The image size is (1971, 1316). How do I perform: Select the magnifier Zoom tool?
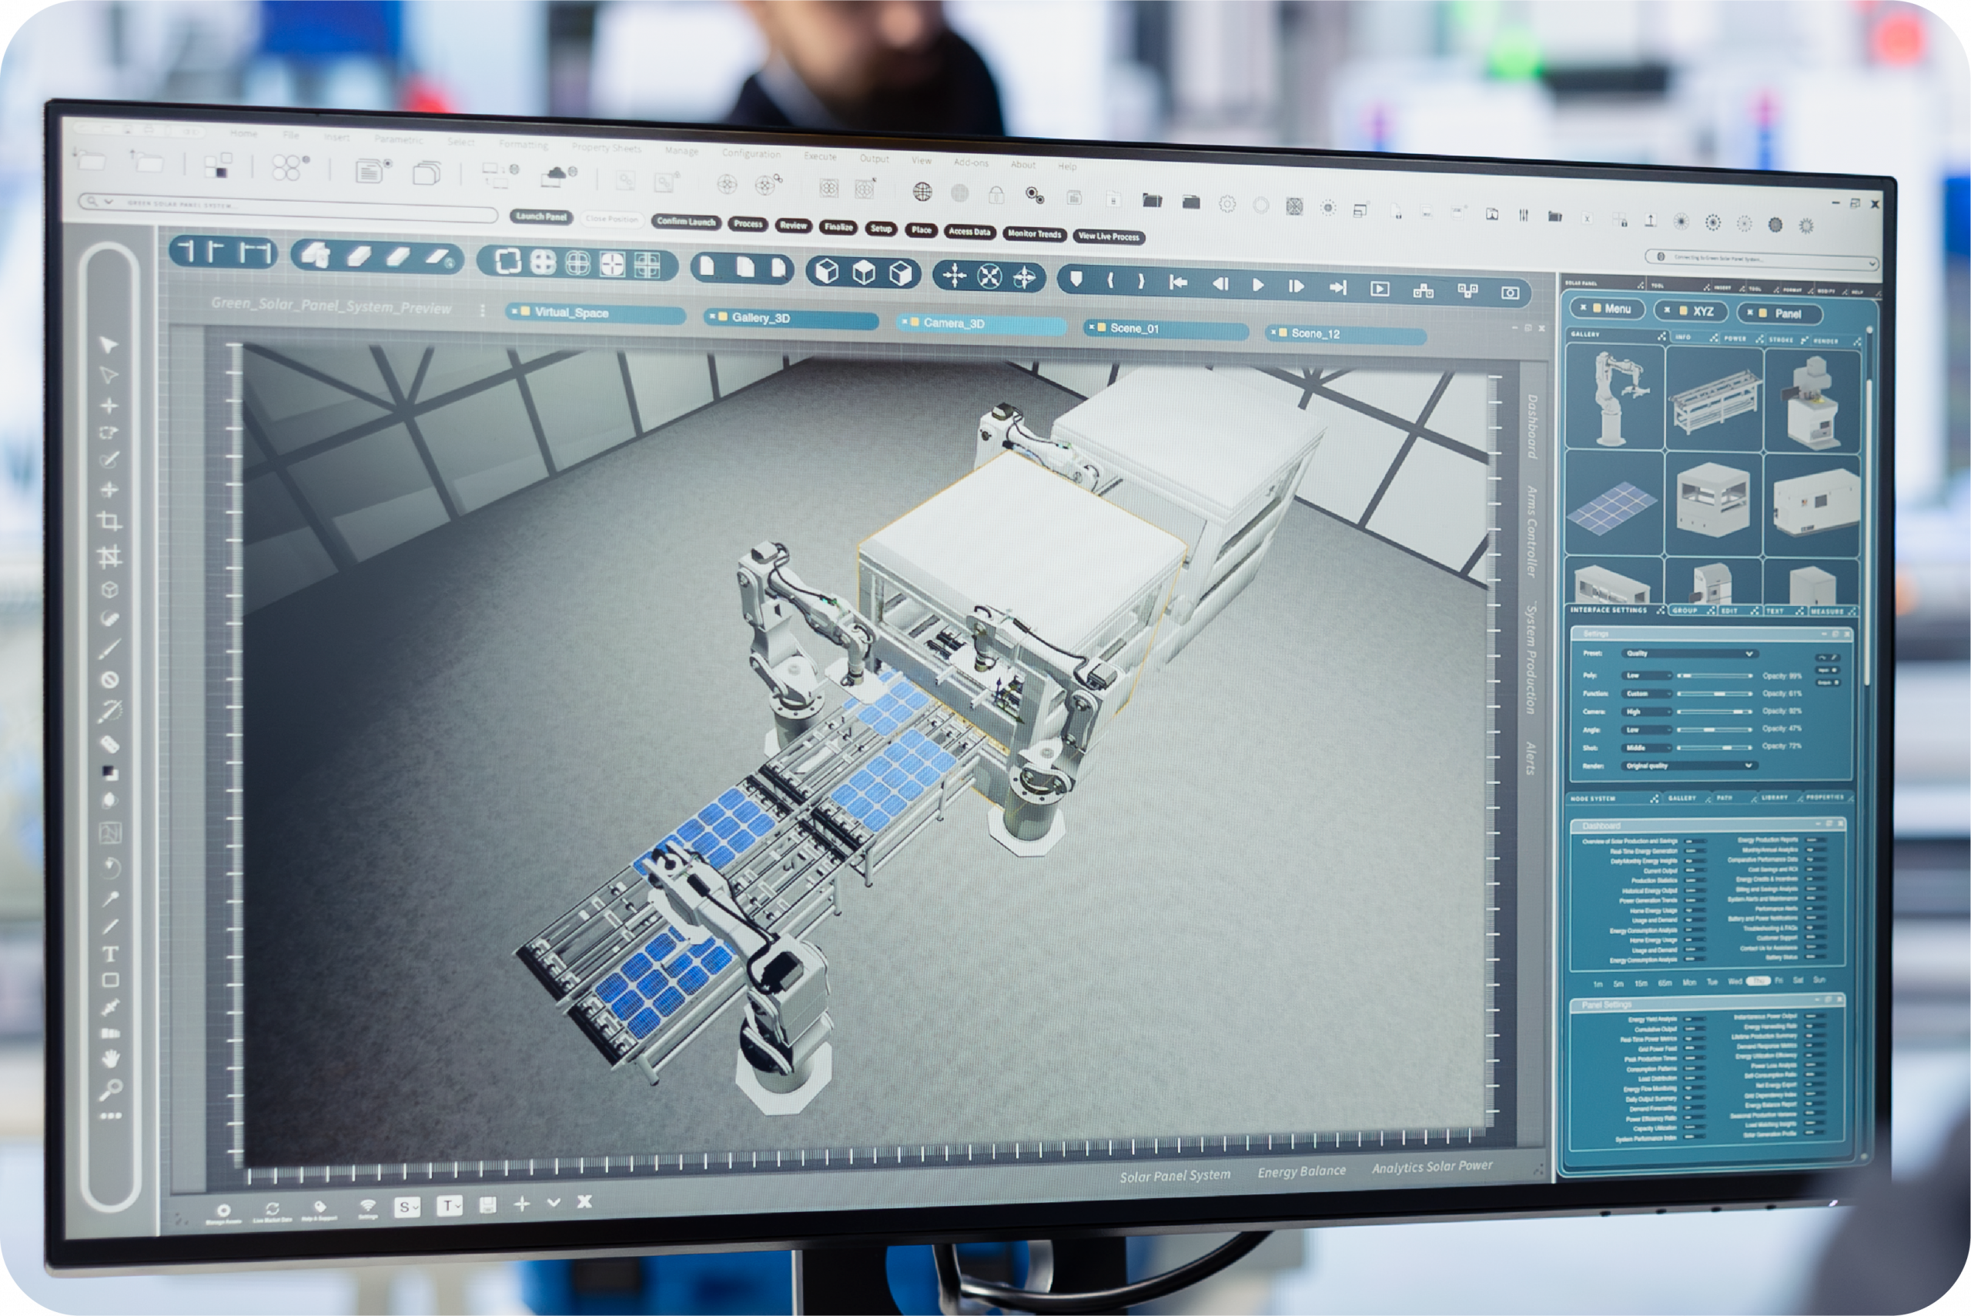click(110, 1090)
